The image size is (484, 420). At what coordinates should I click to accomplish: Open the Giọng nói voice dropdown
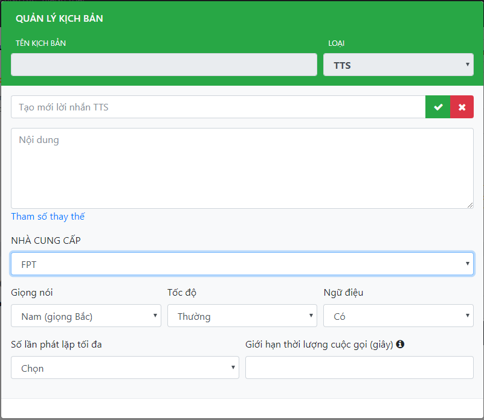(86, 316)
